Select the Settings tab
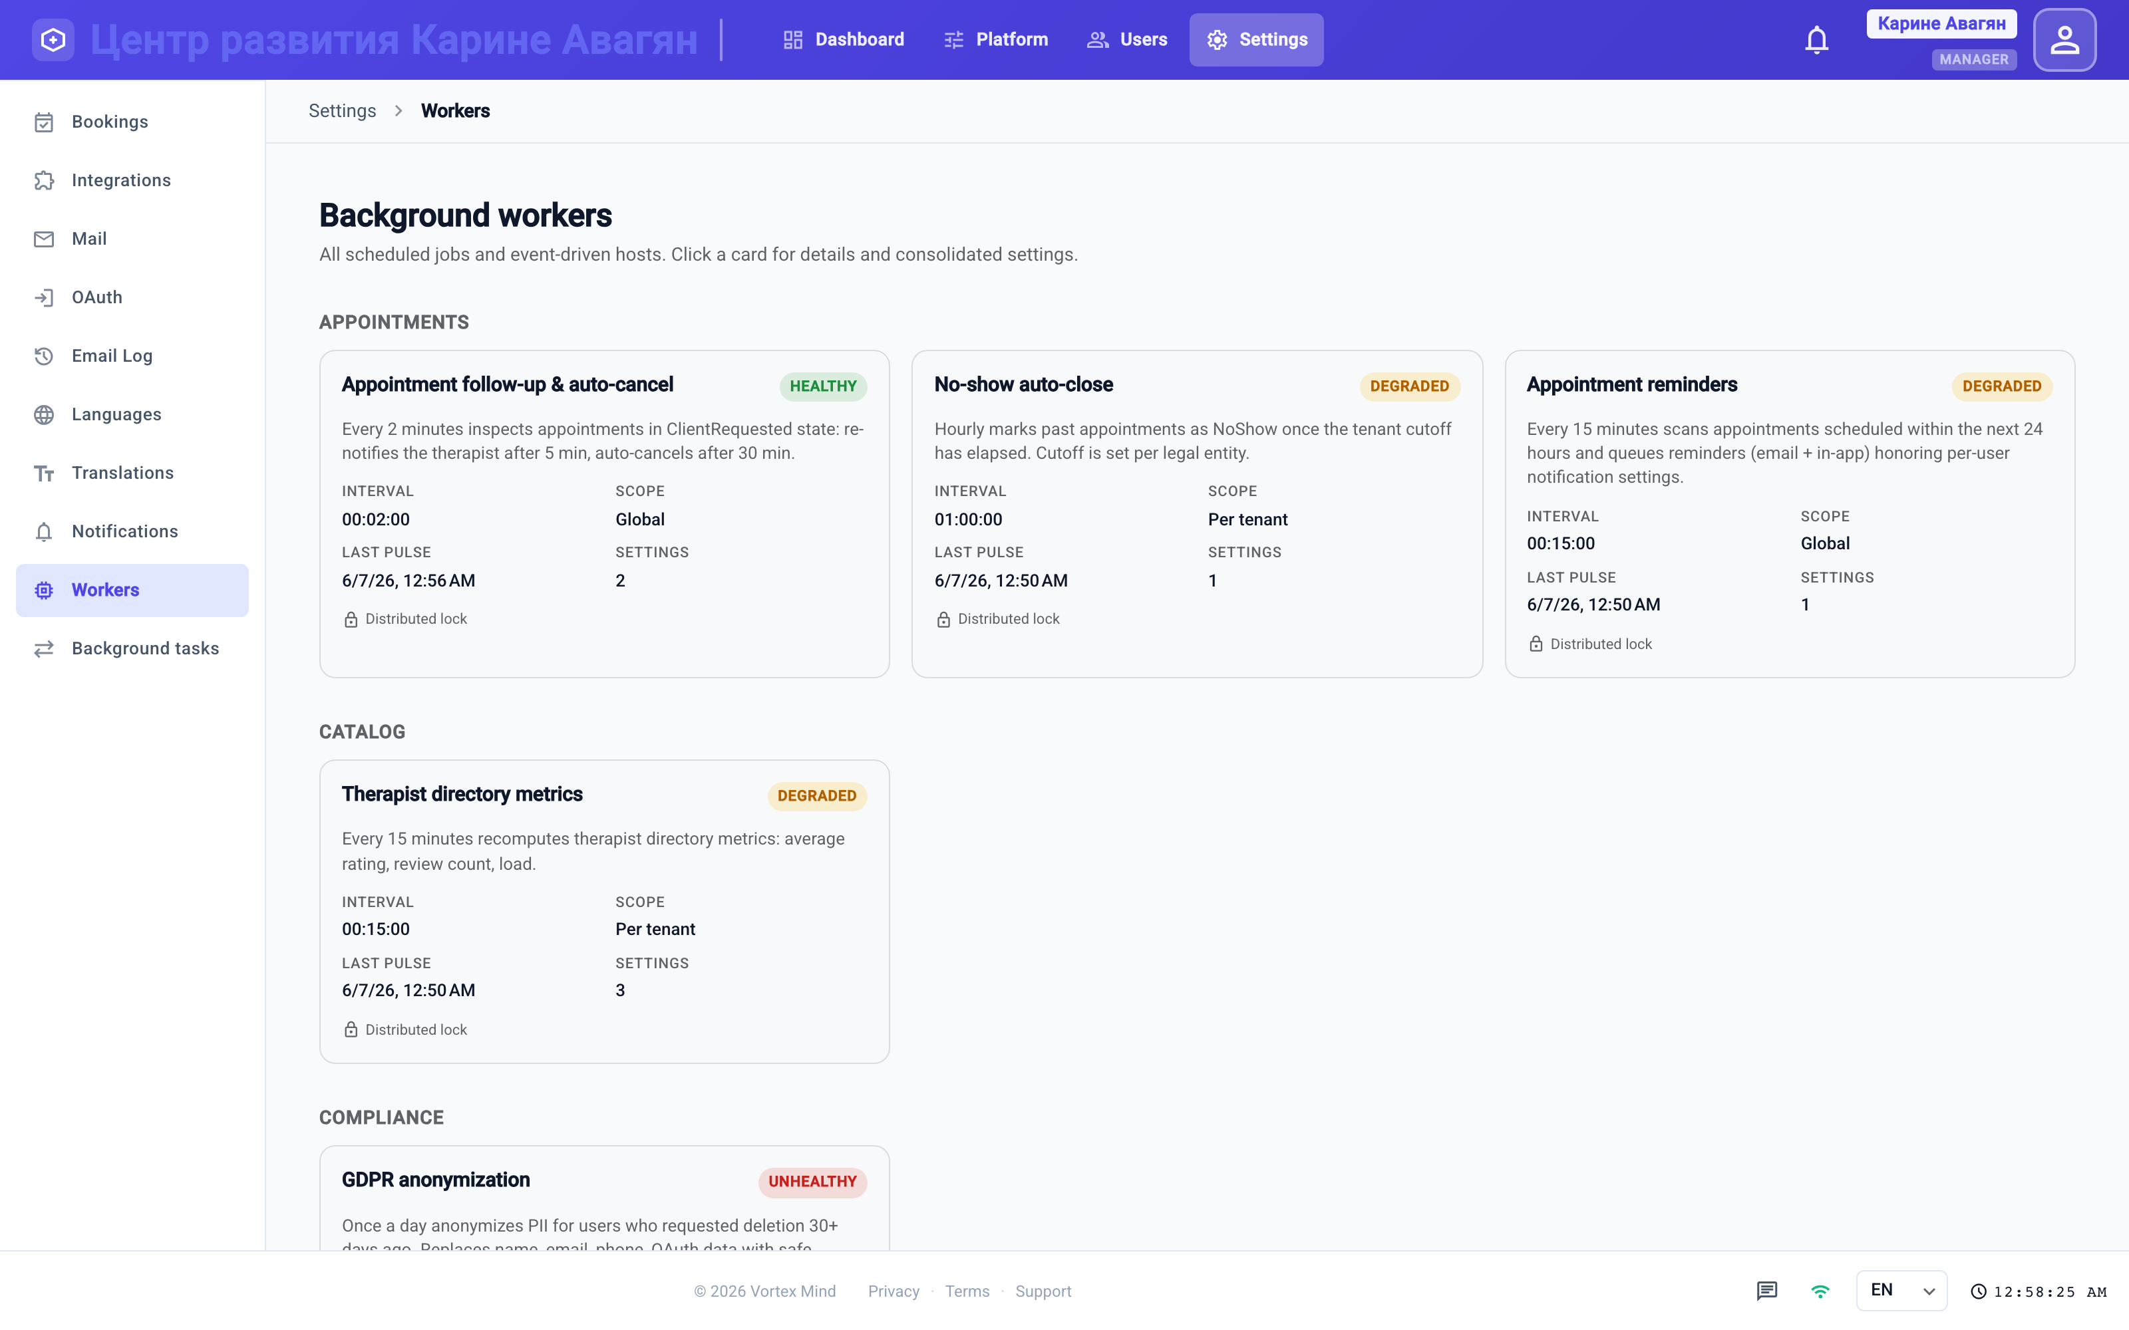 [x=1256, y=40]
